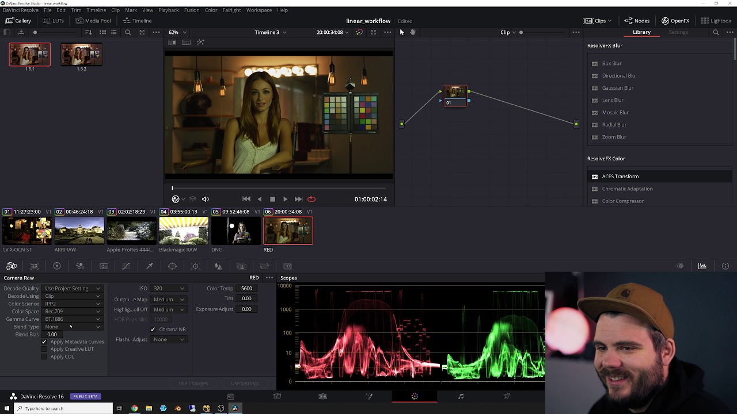Open the Playback menu
The height and width of the screenshot is (414, 737).
click(169, 10)
